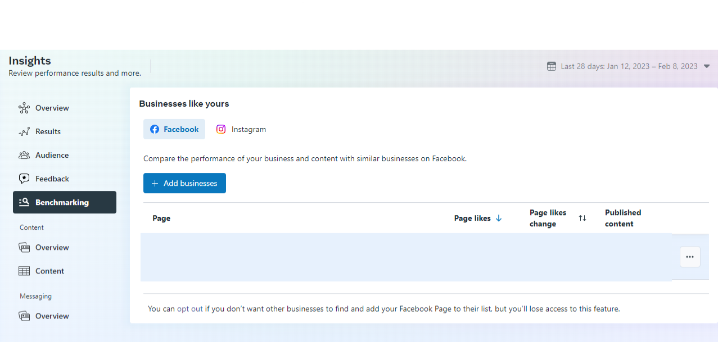The width and height of the screenshot is (718, 342).
Task: Select the Benchmarking menu item
Action: [64, 202]
